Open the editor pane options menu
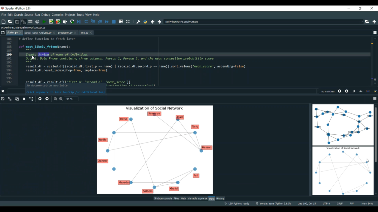The image size is (378, 212). (x=375, y=33)
